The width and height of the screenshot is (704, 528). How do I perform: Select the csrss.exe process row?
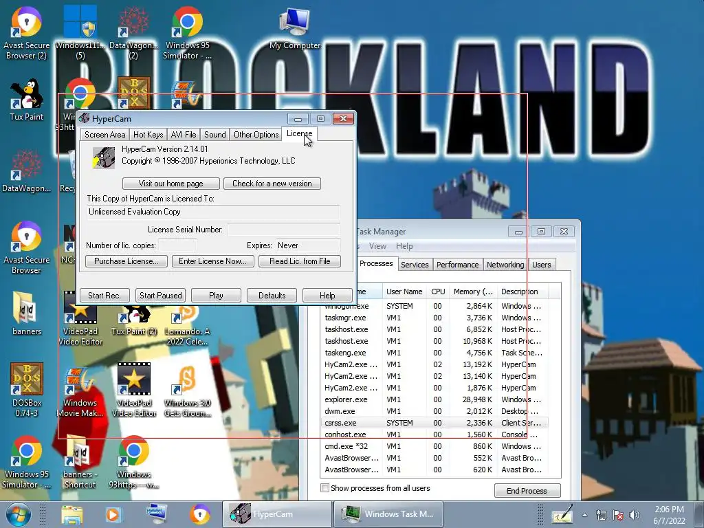(x=434, y=423)
